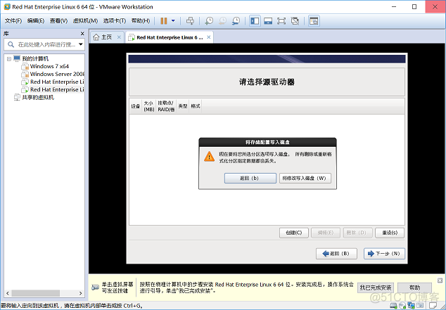Send Ctrl+Alt+Del to the virtual machine
The image size is (446, 310).
pos(190,21)
